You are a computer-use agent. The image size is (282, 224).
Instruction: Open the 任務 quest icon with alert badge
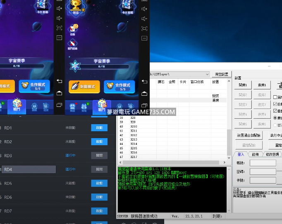[x=73, y=28]
